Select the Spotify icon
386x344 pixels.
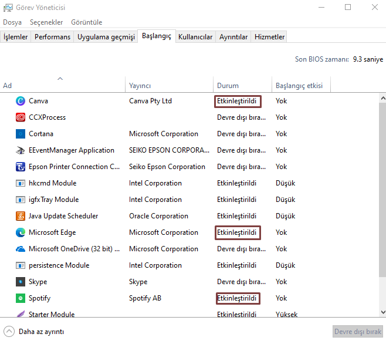tap(21, 298)
